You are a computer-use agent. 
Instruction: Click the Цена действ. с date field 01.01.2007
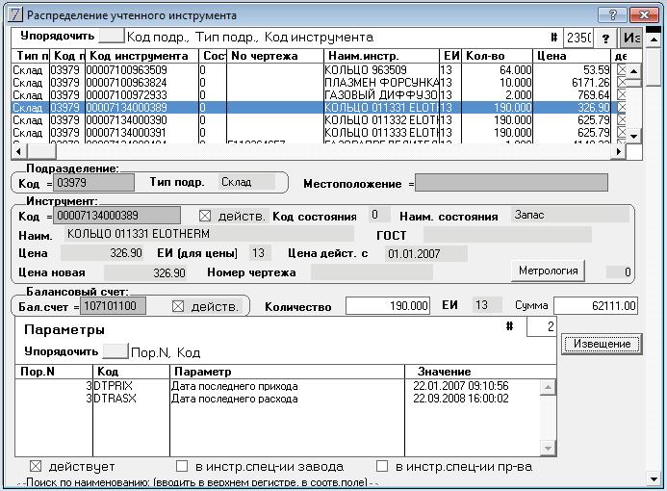tap(425, 254)
